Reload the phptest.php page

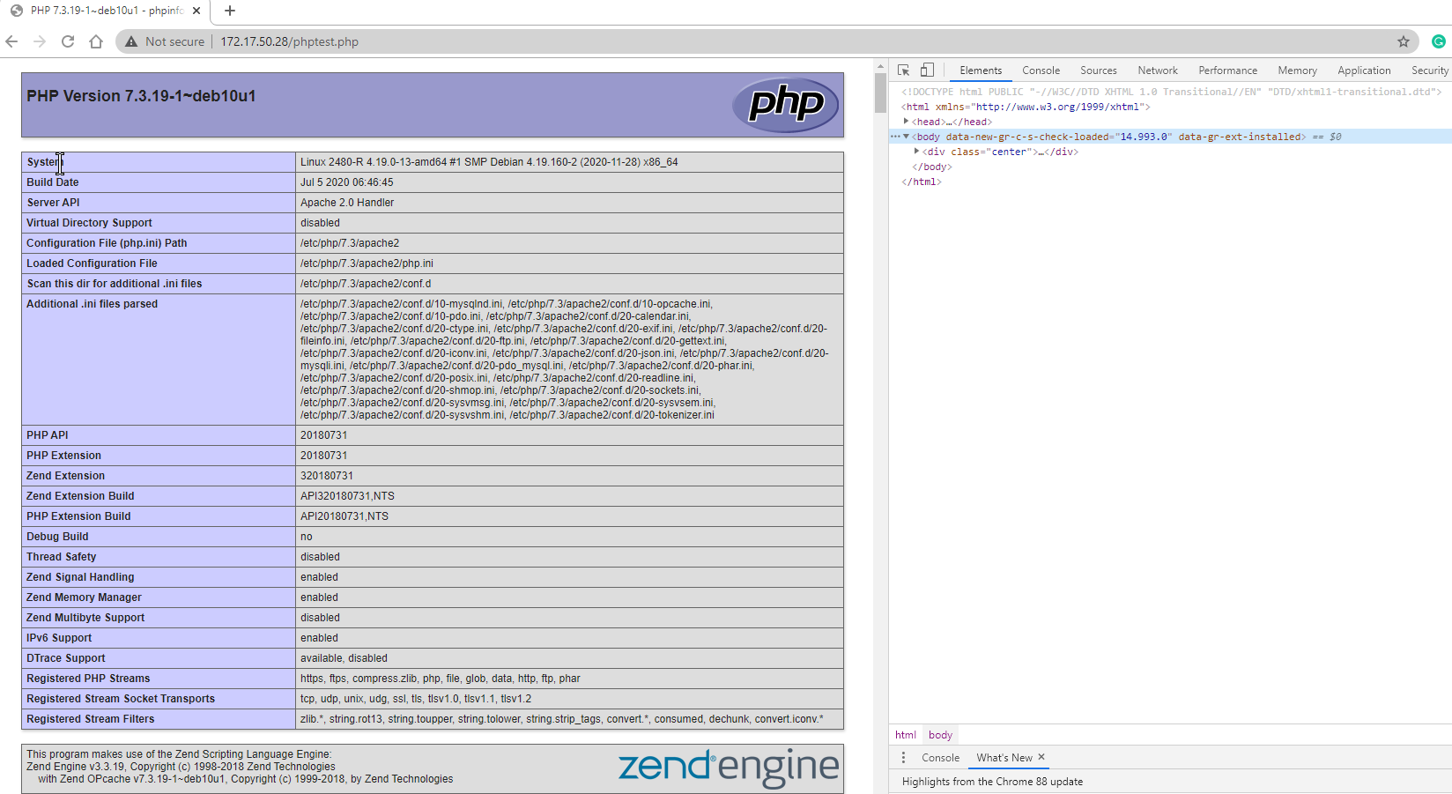click(x=68, y=41)
